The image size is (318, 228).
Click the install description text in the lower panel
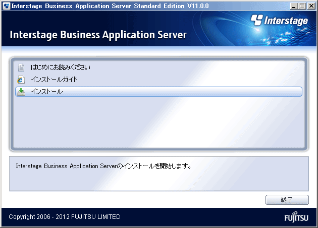point(103,166)
